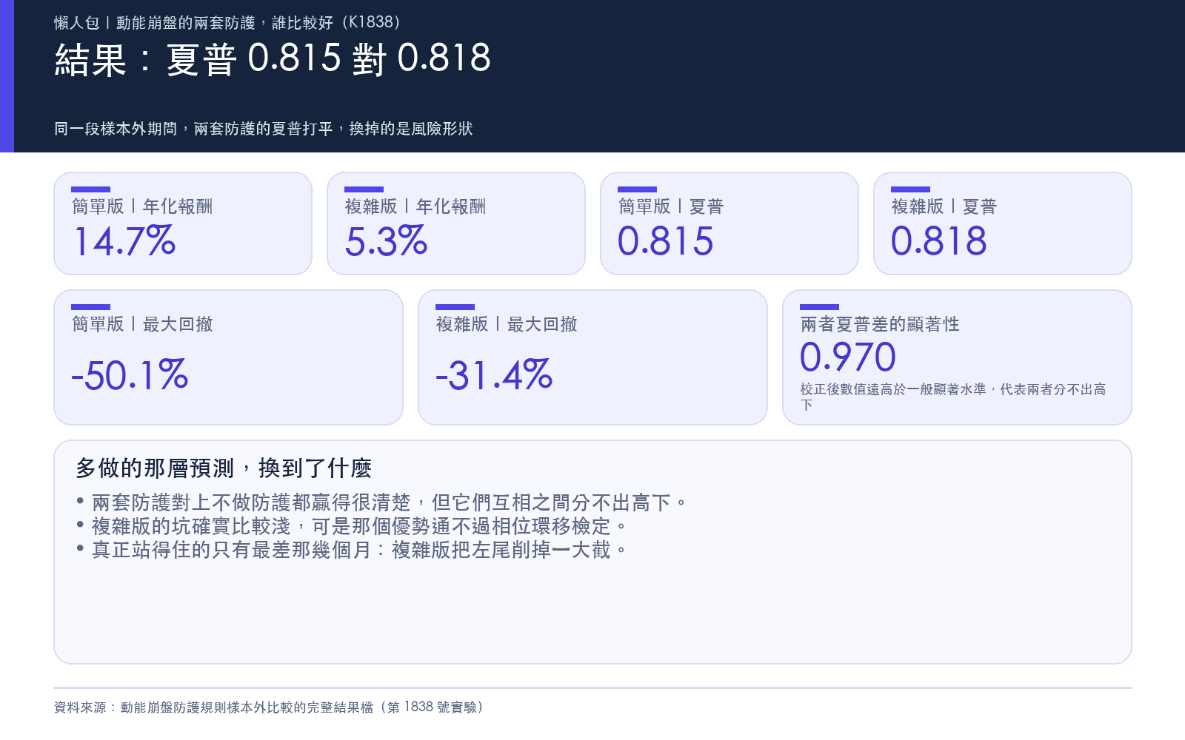The image size is (1185, 740).
Task: Click the note 校正後數值遠高於一般顯著水準
Action: pyautogui.click(x=953, y=397)
